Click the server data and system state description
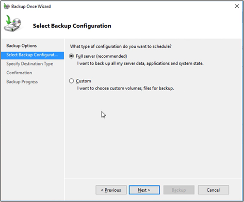The image size is (244, 202). [140, 63]
